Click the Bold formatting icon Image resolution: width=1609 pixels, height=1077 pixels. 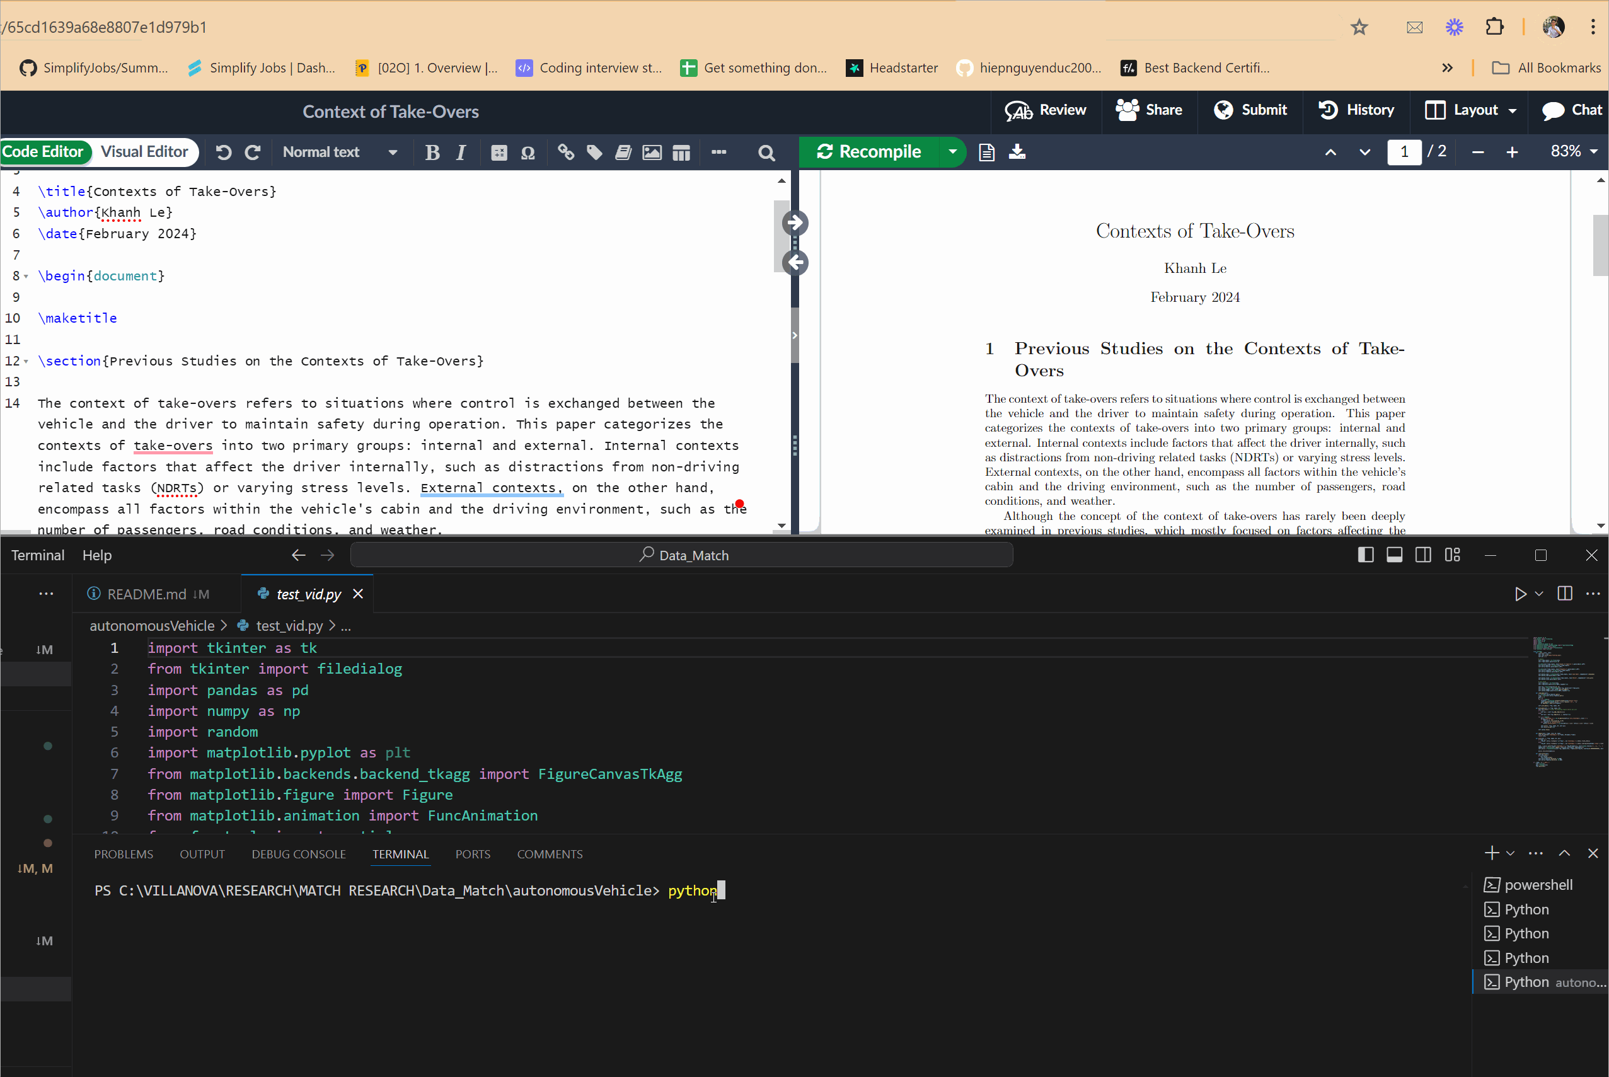432,153
